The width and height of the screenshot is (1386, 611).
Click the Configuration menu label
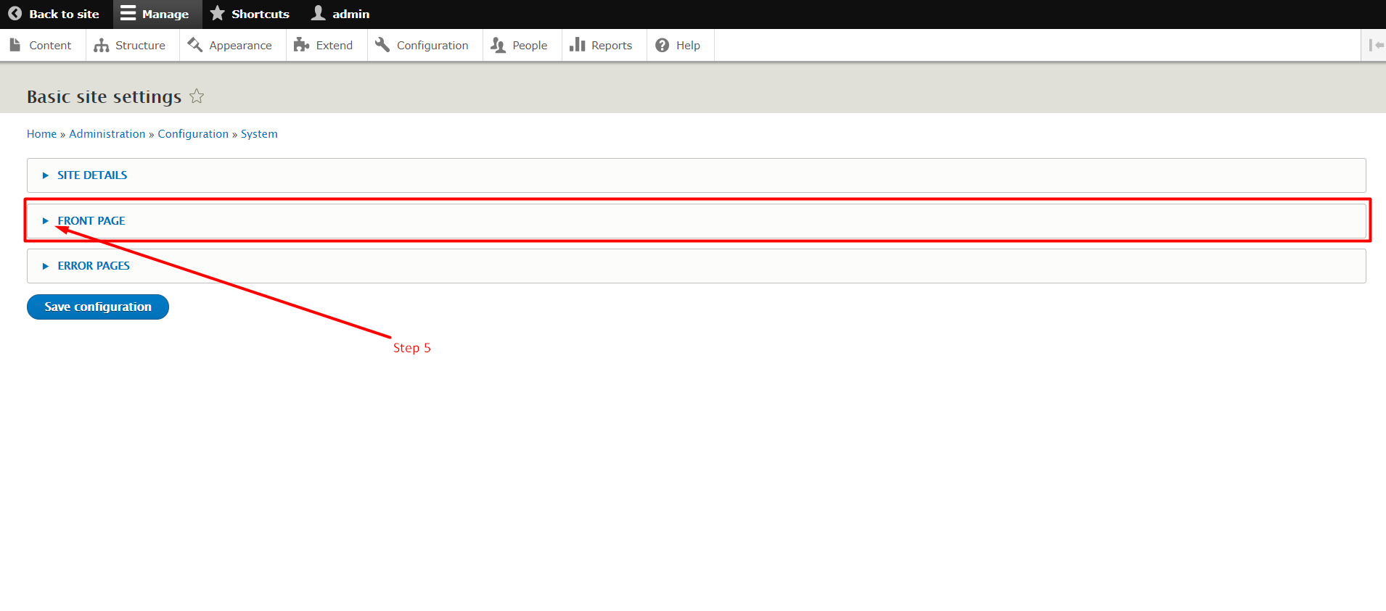click(x=432, y=45)
